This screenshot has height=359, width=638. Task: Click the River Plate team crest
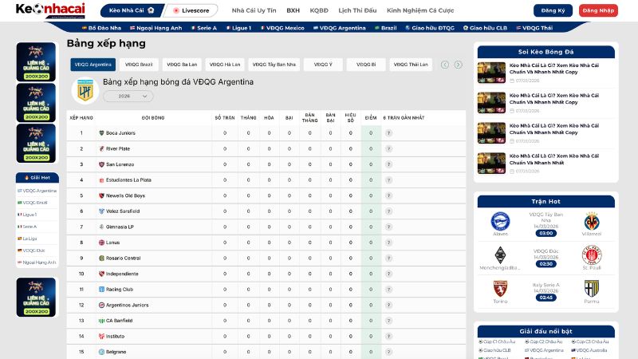(101, 148)
